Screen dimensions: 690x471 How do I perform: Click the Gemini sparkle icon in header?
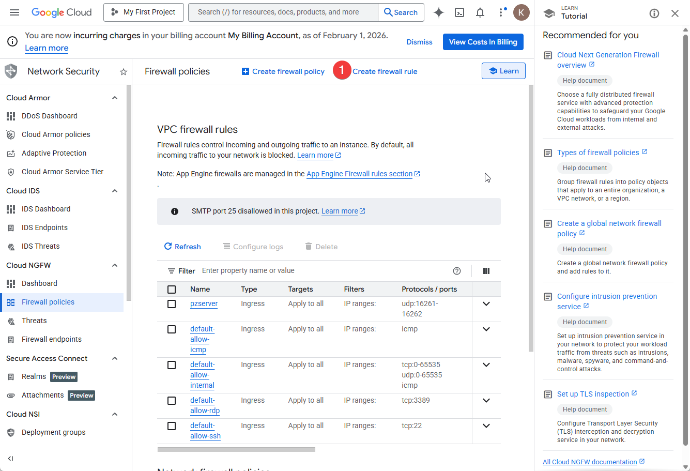(439, 12)
